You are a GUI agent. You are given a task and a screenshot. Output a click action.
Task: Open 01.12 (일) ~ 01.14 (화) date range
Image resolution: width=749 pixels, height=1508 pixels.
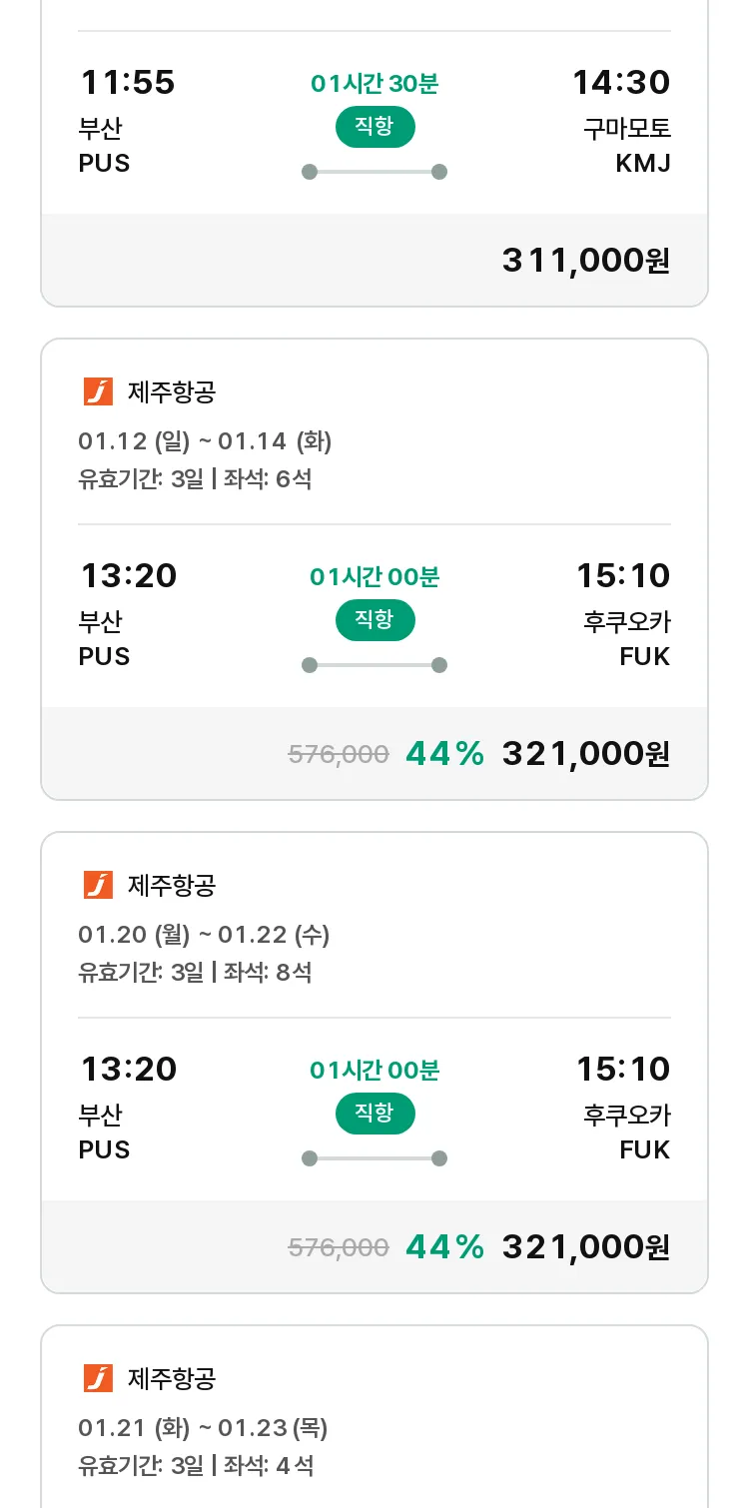(x=205, y=440)
